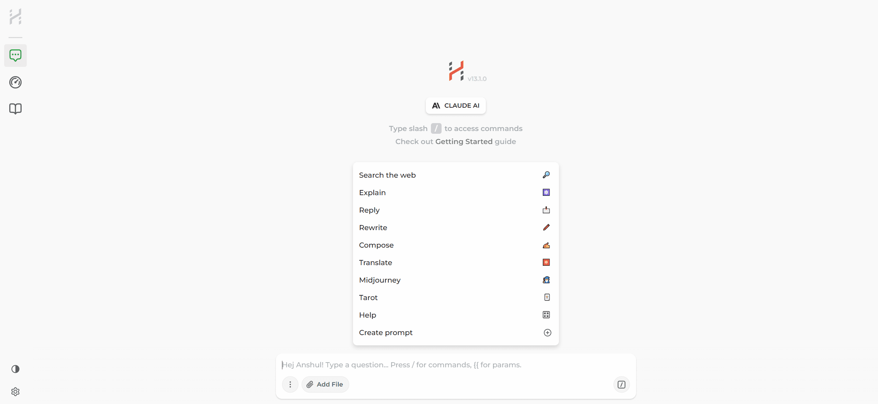Choose the Midjourney command
Screen dimensions: 878x404
(x=379, y=280)
